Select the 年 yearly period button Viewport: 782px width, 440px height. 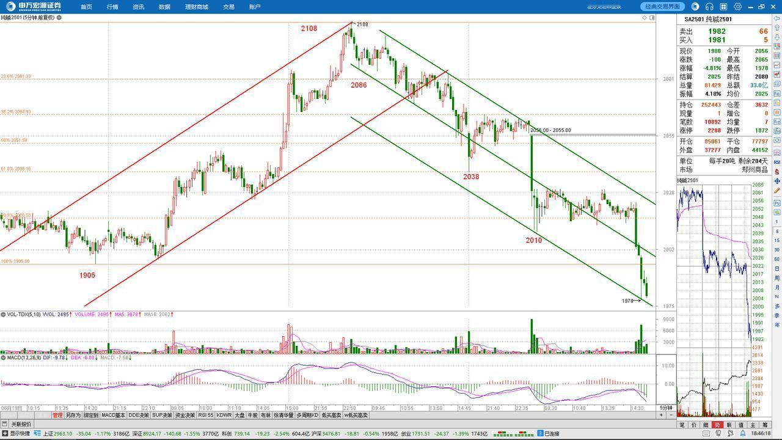pyautogui.click(x=777, y=324)
